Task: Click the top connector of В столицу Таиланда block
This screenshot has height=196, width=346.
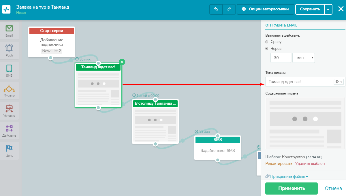Action: tap(155, 99)
